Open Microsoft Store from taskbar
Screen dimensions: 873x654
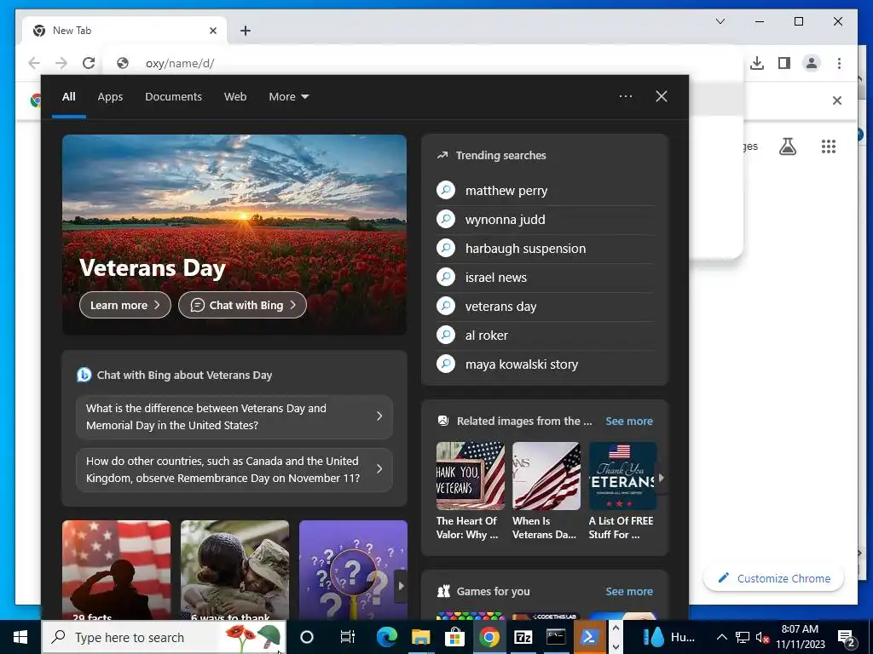coord(455,637)
